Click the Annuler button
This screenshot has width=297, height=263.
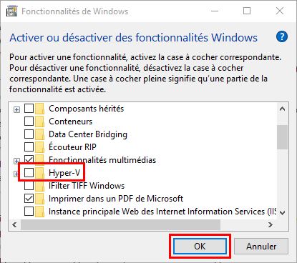click(x=261, y=247)
